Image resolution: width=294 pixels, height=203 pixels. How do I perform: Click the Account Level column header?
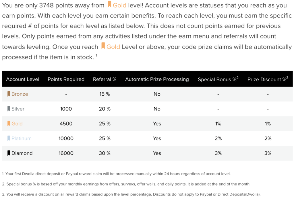pos(23,79)
